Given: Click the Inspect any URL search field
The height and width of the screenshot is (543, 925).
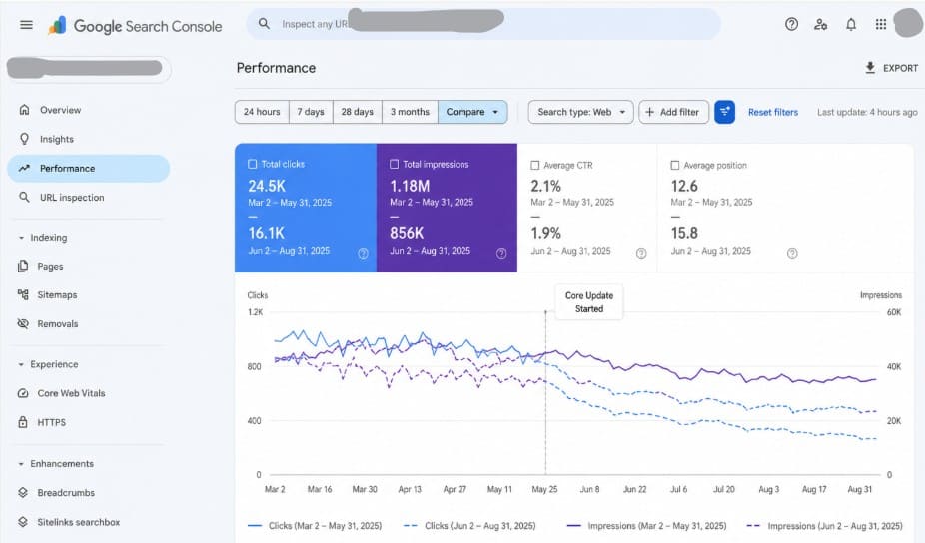Looking at the screenshot, I should pyautogui.click(x=483, y=24).
